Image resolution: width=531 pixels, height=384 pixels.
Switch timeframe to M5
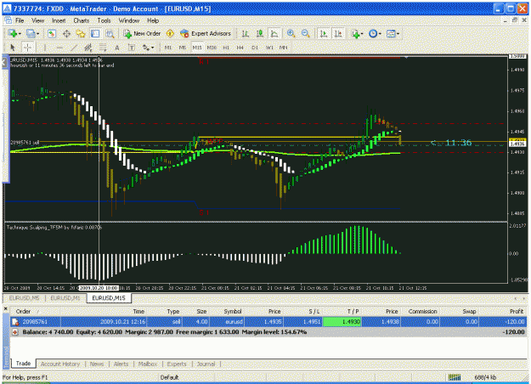[183, 48]
